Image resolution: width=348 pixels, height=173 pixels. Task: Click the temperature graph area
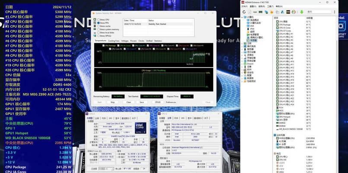point(153,55)
